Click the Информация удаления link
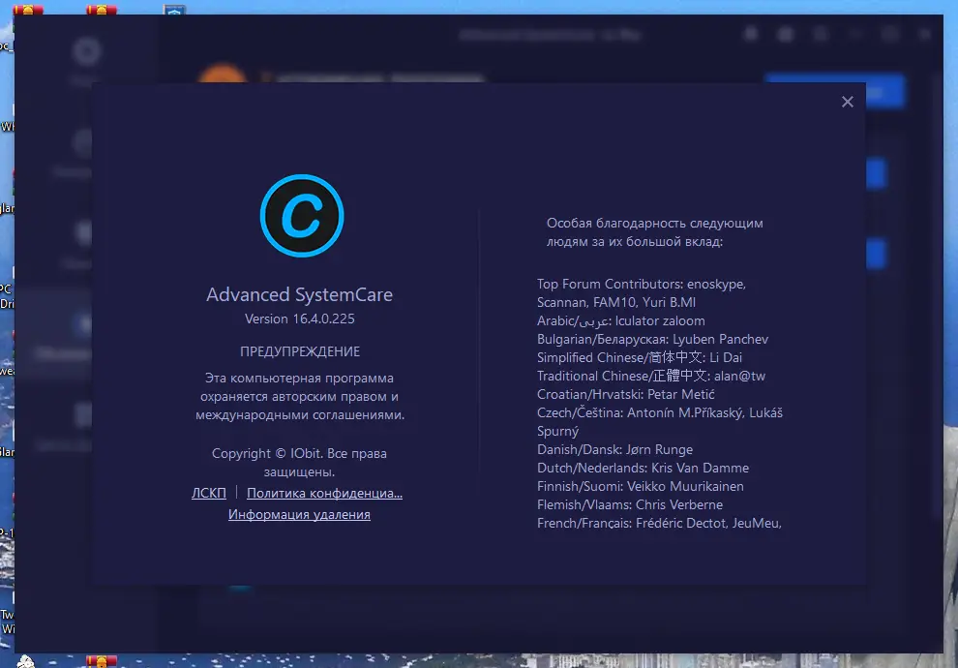 pyautogui.click(x=301, y=514)
